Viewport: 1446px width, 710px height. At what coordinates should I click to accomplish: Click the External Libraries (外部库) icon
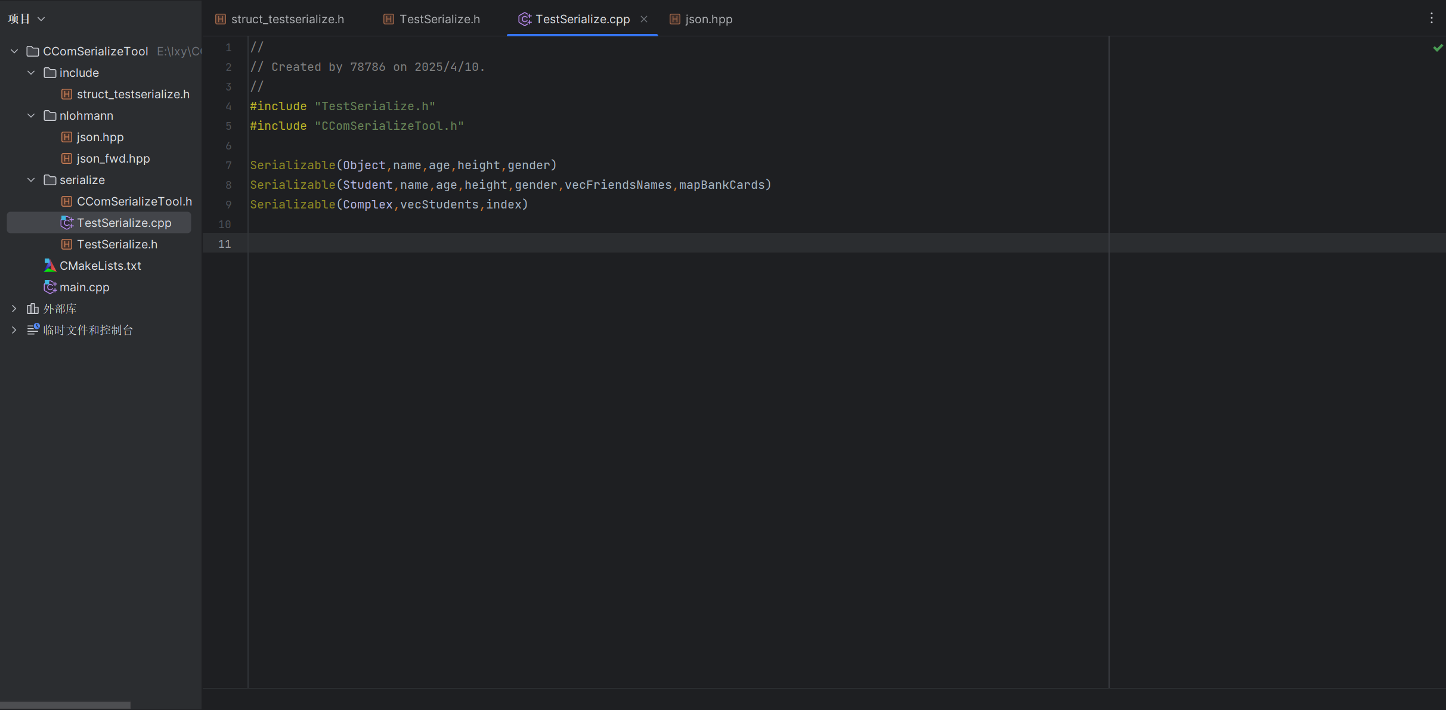[33, 309]
